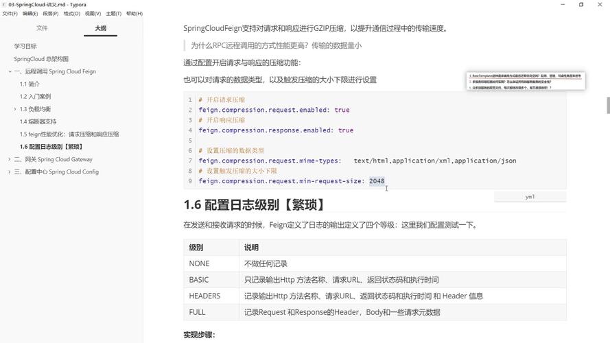Click the 2048 value in code
Image resolution: width=610 pixels, height=343 pixels.
377,181
